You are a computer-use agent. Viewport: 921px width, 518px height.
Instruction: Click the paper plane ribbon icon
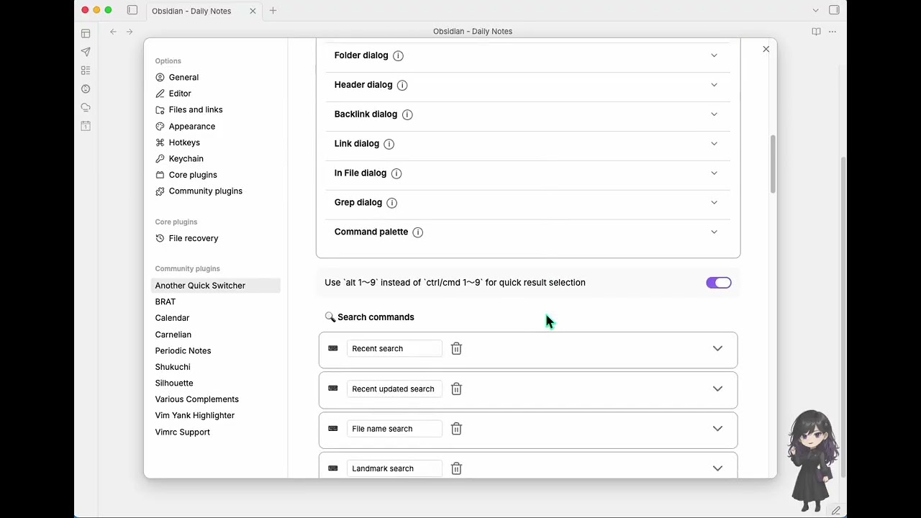86,52
